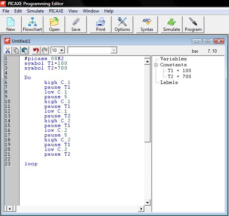This screenshot has height=216, width=229.
Task: Click the Paste clipboard icon
Action: (x=24, y=50)
